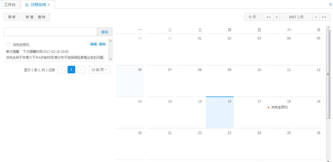
Task: Open the 10 条/页 page size dropdown
Action: tap(99, 70)
